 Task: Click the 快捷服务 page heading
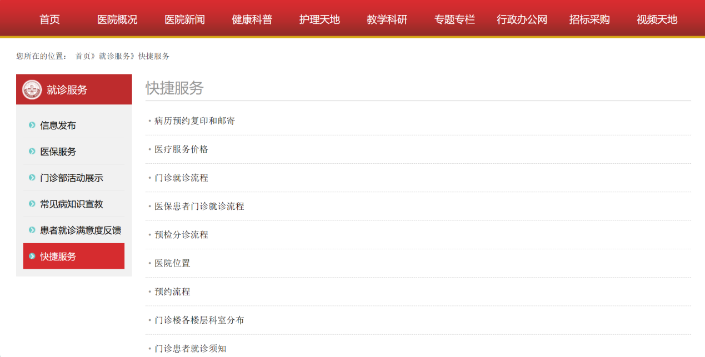[175, 88]
